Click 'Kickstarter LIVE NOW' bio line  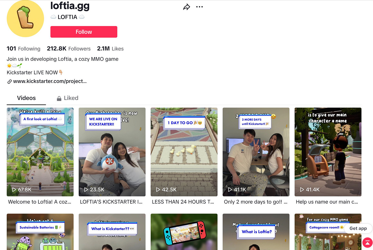[x=35, y=72]
